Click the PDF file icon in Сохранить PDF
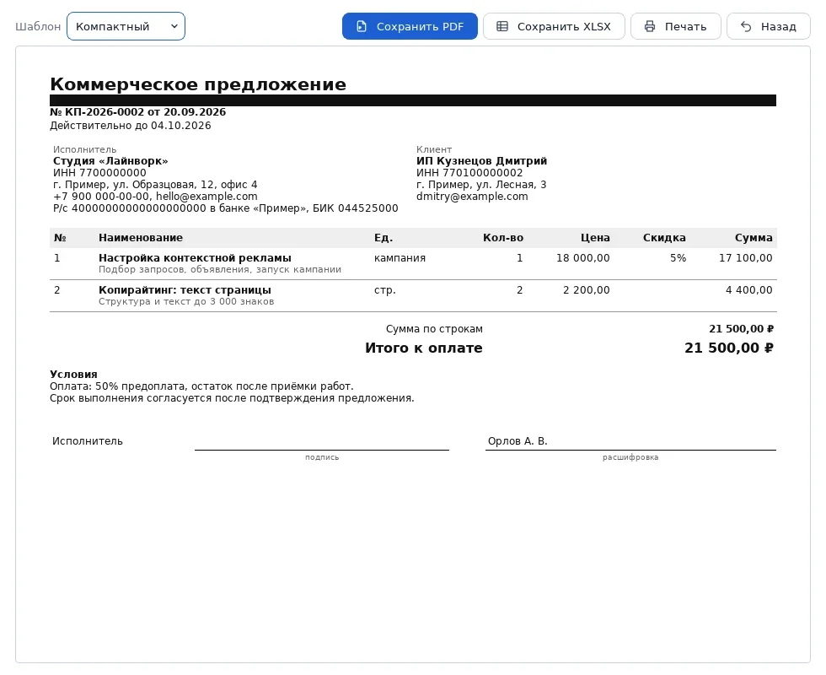The image size is (826, 675). tap(362, 26)
